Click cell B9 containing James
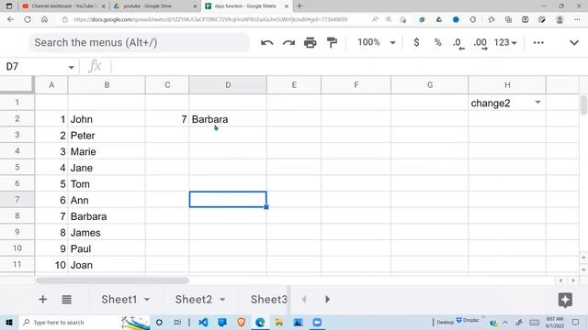588x330 pixels. [107, 232]
